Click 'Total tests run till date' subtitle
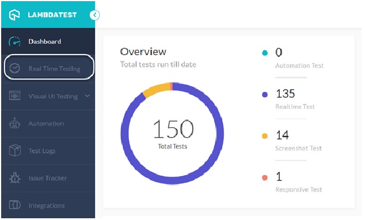365x220 pixels. click(x=158, y=64)
